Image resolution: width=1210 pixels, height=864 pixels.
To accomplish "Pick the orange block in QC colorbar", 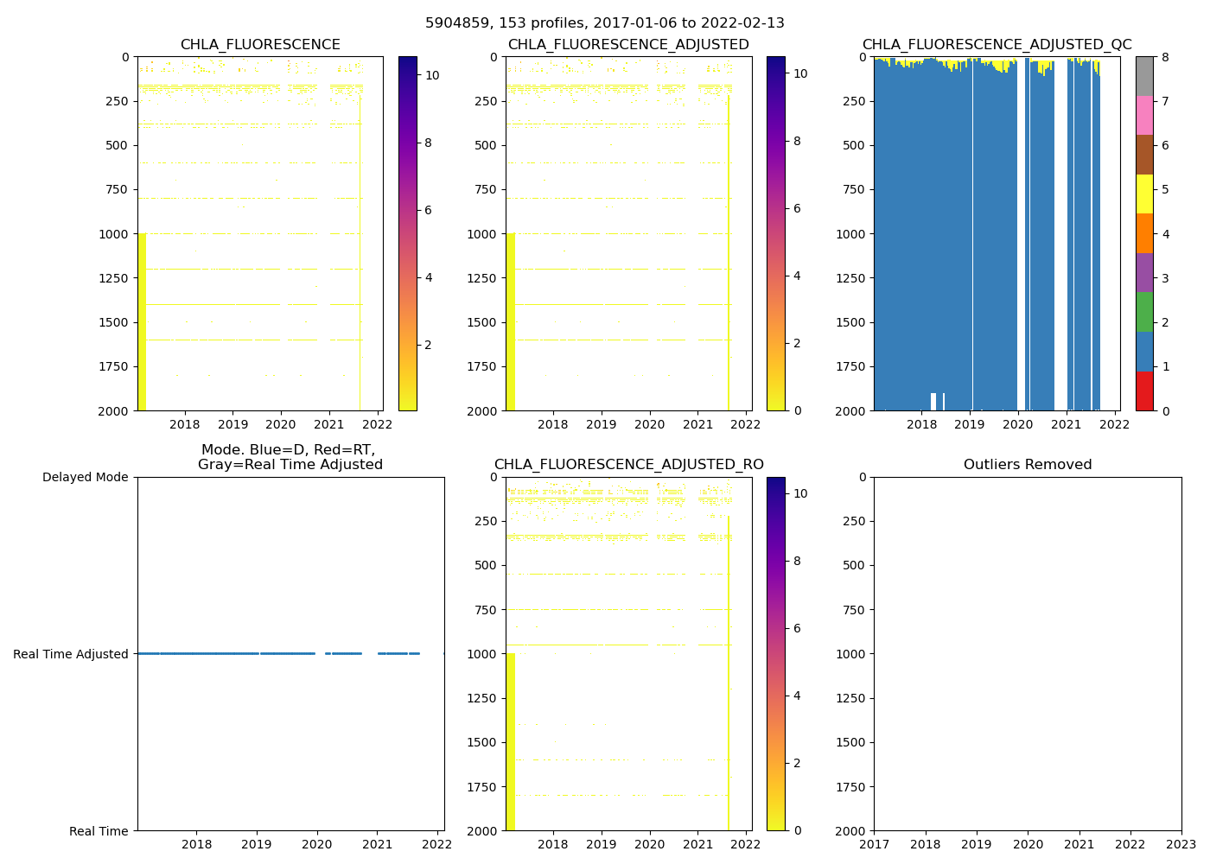I will coord(1144,233).
